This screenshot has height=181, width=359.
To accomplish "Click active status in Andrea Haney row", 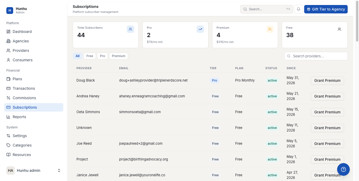I will pyautogui.click(x=272, y=96).
